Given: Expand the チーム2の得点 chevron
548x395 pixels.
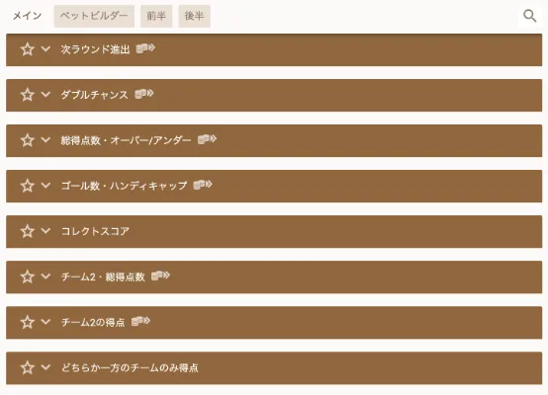Looking at the screenshot, I should click(x=46, y=322).
